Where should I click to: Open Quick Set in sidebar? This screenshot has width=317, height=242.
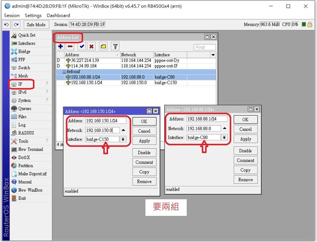coord(27,35)
